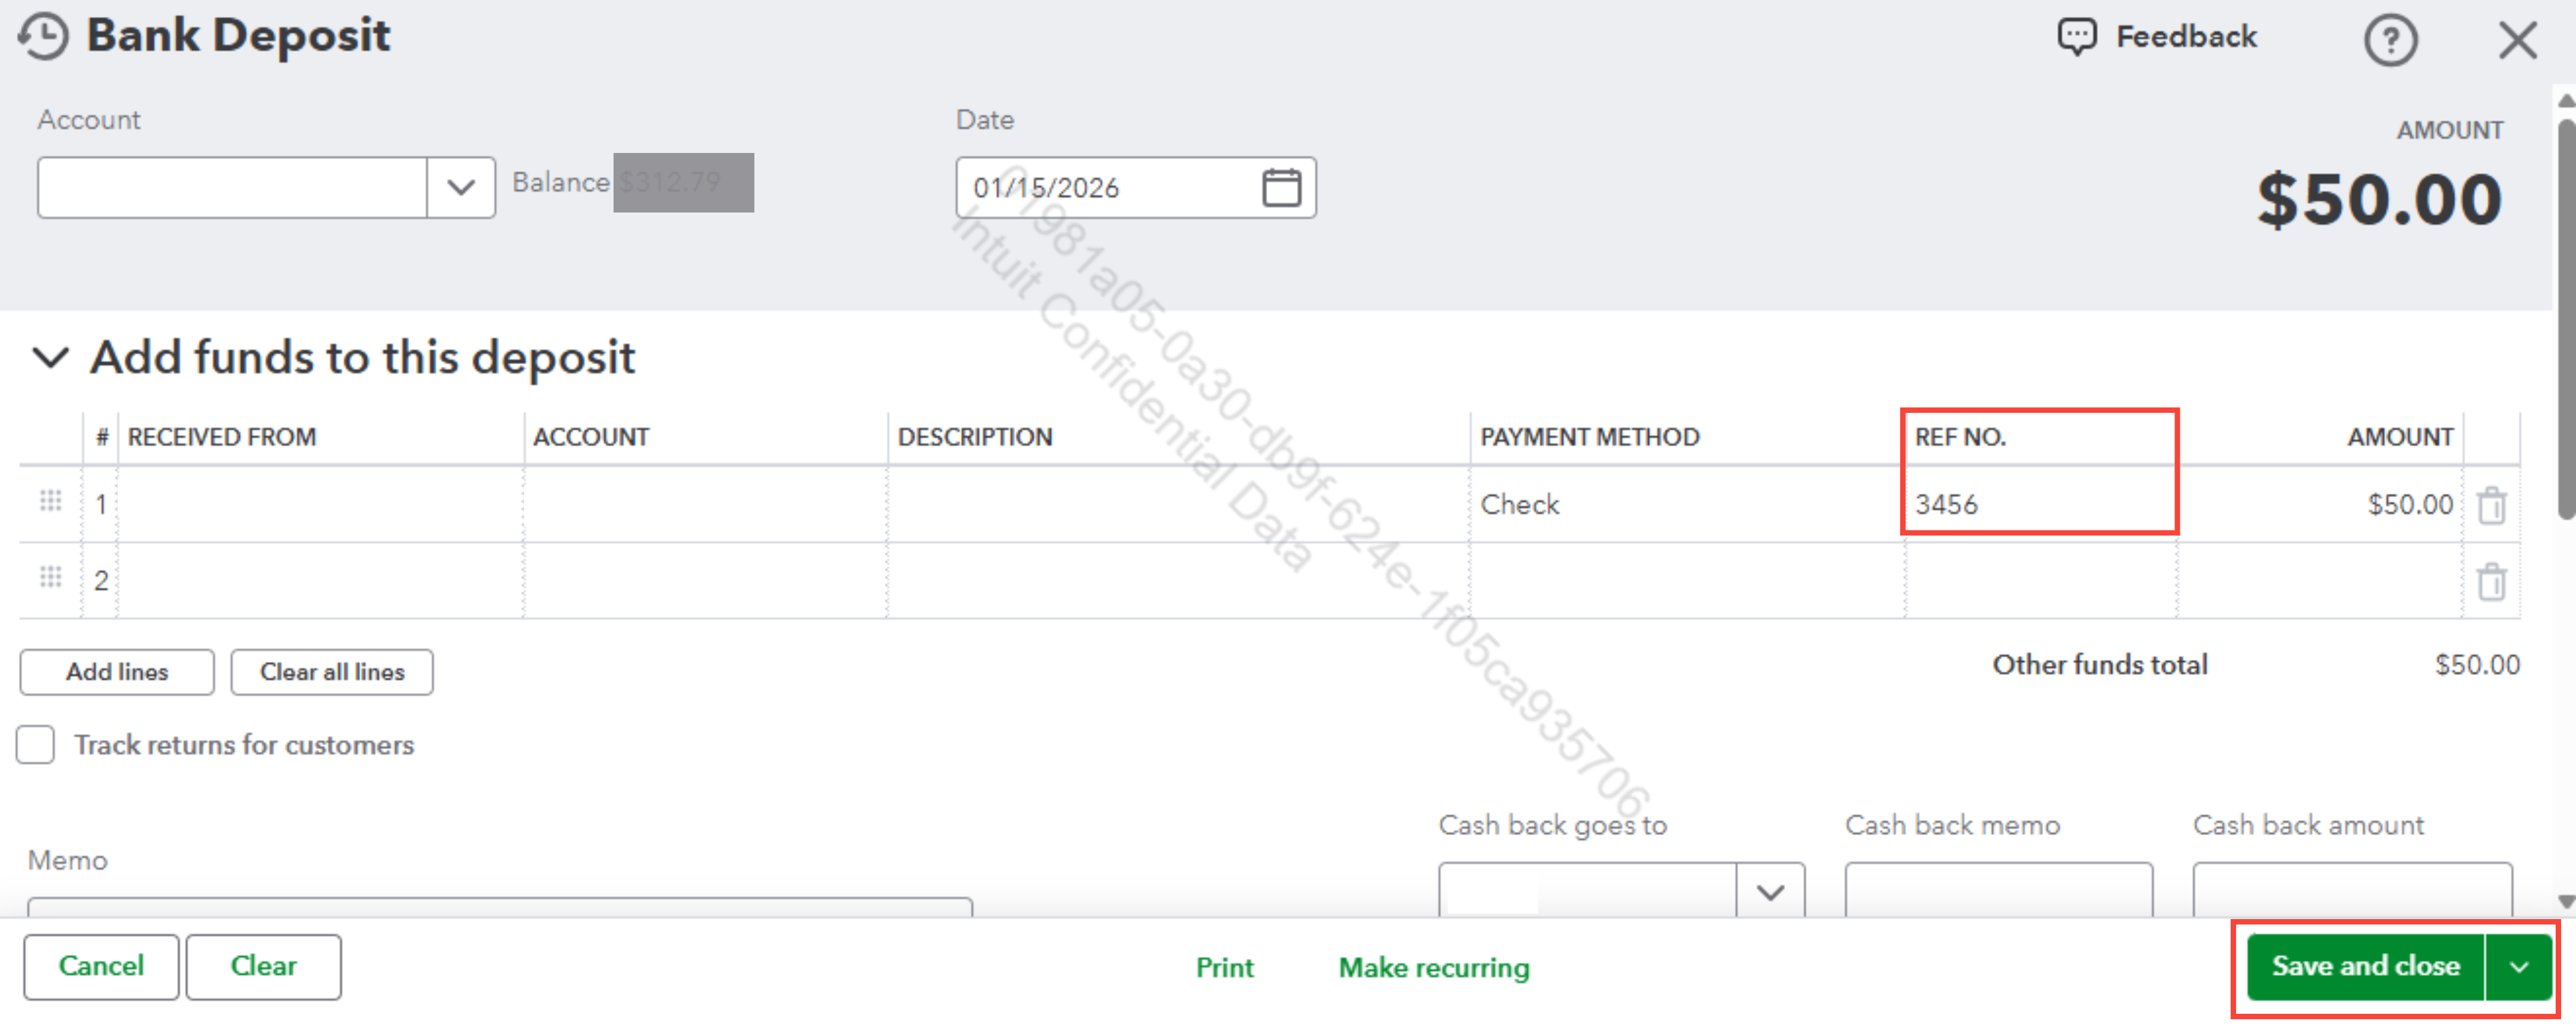Click the Print link

pos(1224,967)
